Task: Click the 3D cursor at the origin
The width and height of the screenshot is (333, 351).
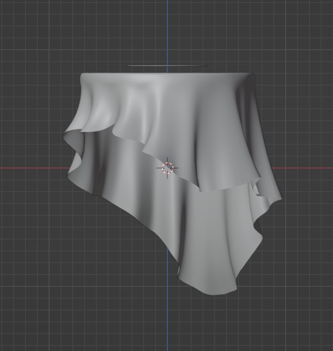Action: (x=167, y=168)
